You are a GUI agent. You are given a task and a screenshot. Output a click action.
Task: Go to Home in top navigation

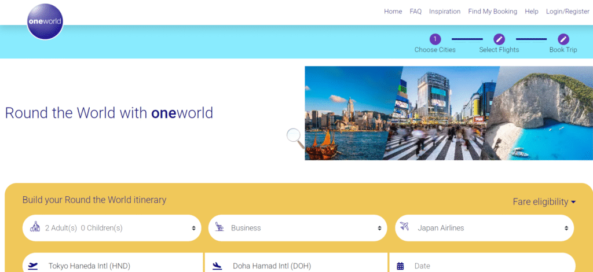tap(393, 12)
